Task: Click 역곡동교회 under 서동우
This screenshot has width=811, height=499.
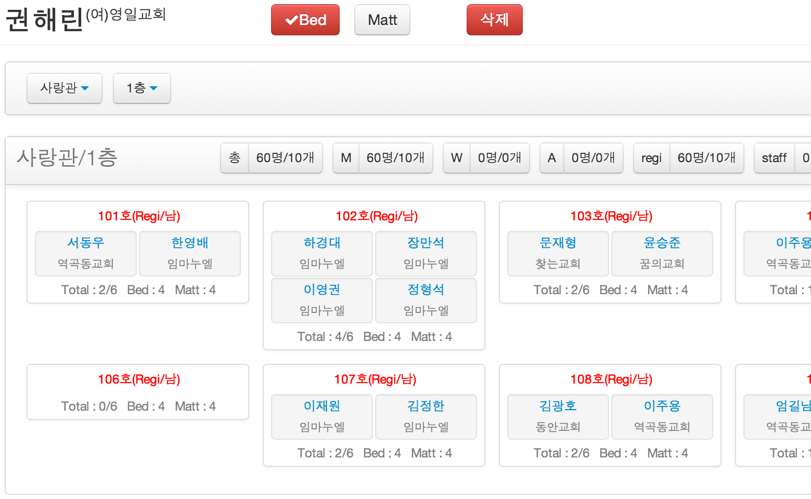Action: (x=86, y=264)
